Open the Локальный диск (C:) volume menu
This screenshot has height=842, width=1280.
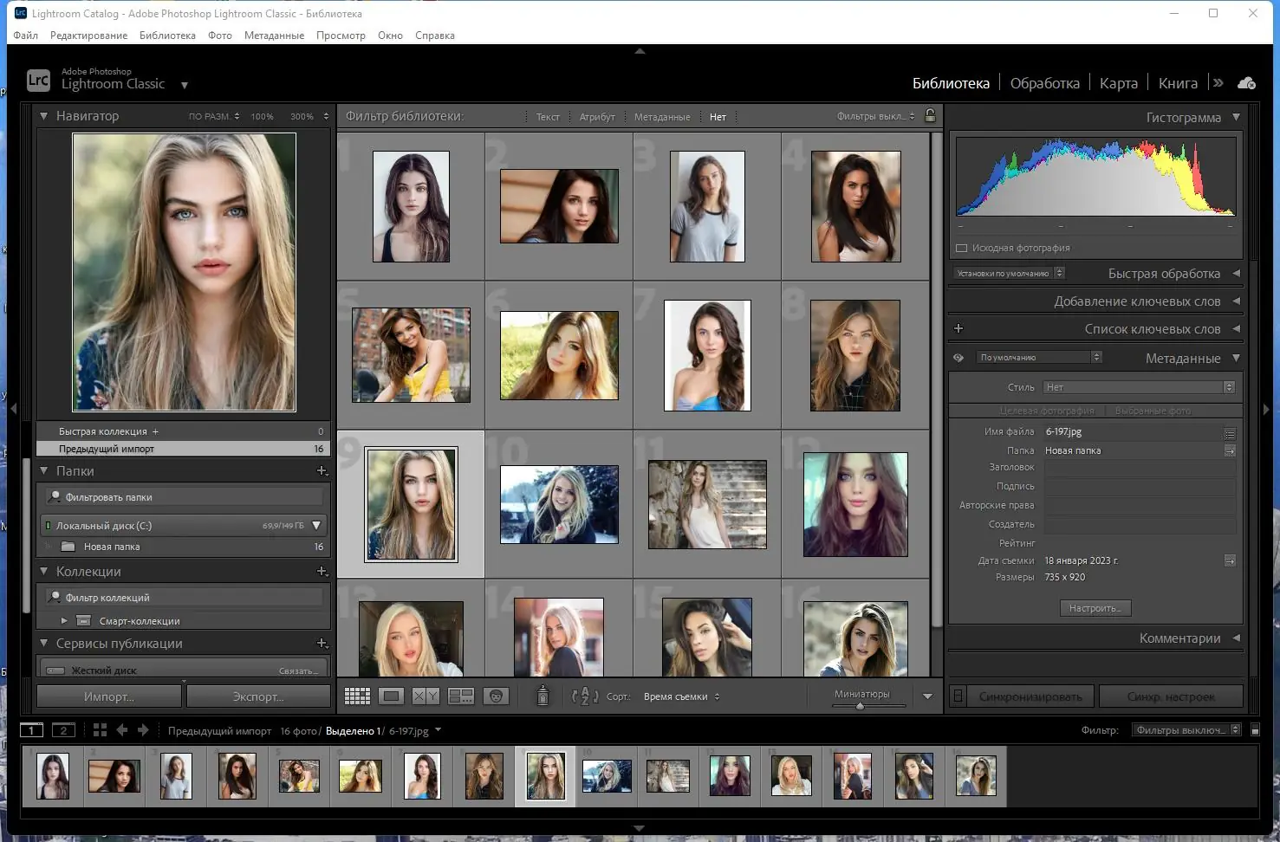316,525
